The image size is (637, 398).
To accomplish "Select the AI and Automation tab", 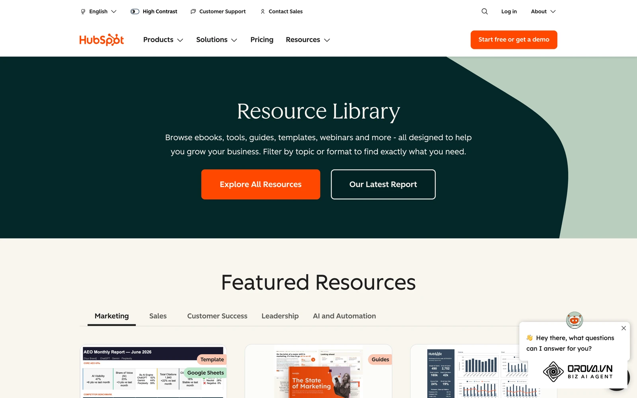I will click(344, 316).
